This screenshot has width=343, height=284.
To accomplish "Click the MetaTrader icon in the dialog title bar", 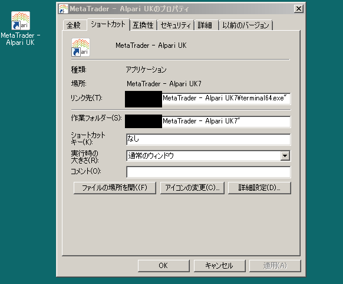I will click(x=64, y=9).
